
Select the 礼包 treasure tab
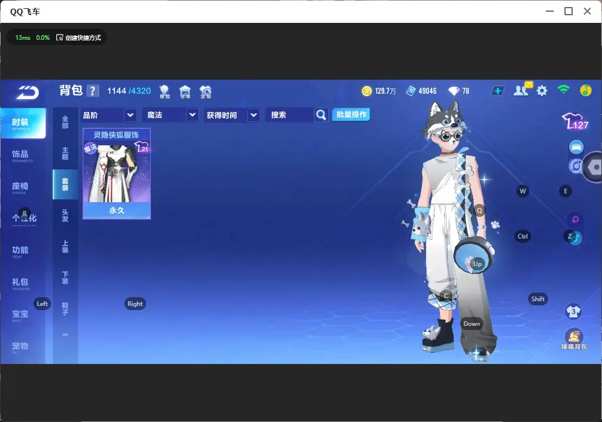coord(21,283)
